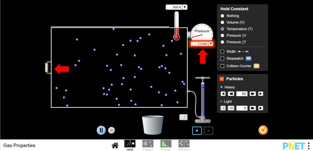Click the width dimension arrows icon

(x=243, y=52)
